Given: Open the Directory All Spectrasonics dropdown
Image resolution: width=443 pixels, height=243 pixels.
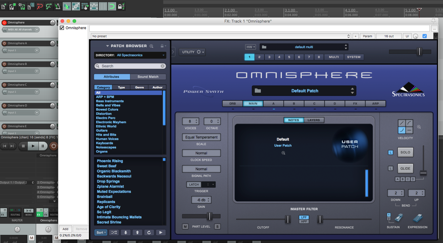Looking at the screenshot, I should (x=130, y=55).
